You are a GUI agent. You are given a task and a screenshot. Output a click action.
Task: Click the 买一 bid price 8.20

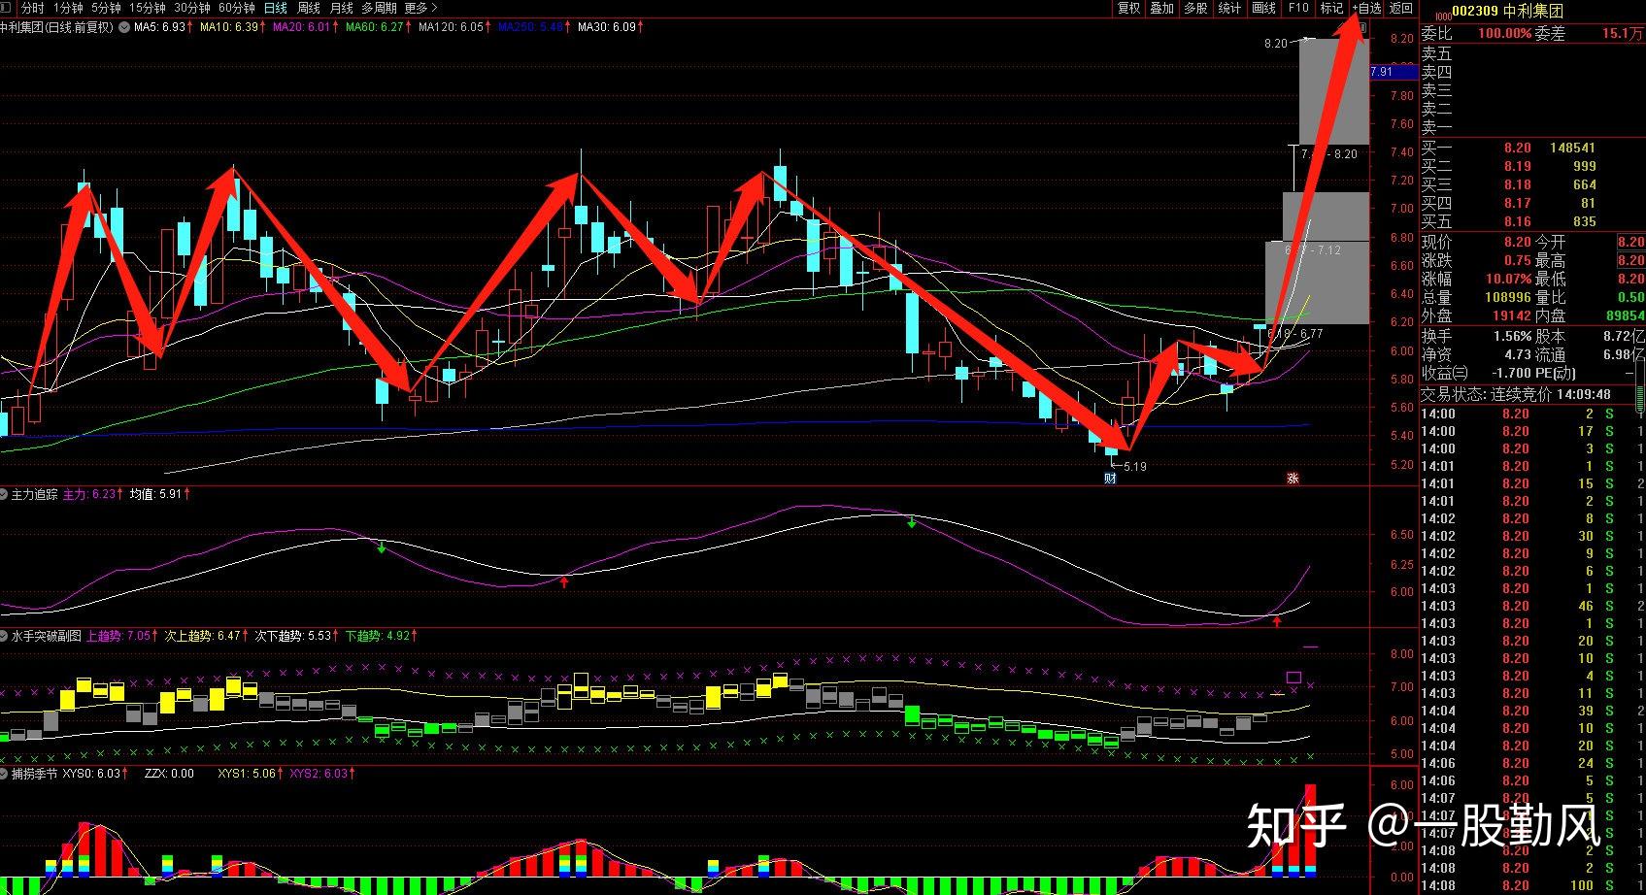[1517, 149]
